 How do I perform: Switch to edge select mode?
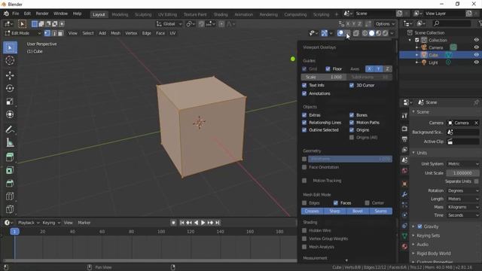tap(53, 33)
